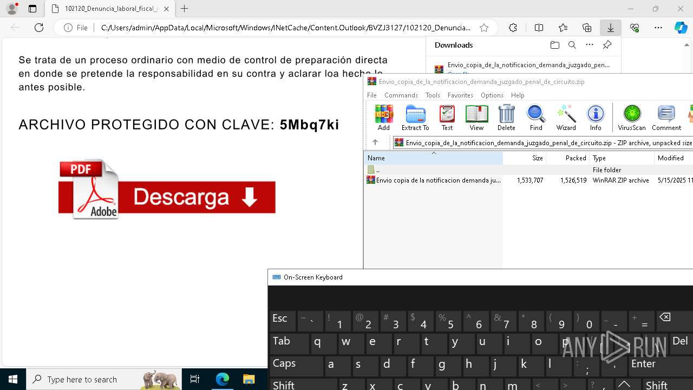Toggle Edge split screen icon

pyautogui.click(x=539, y=28)
